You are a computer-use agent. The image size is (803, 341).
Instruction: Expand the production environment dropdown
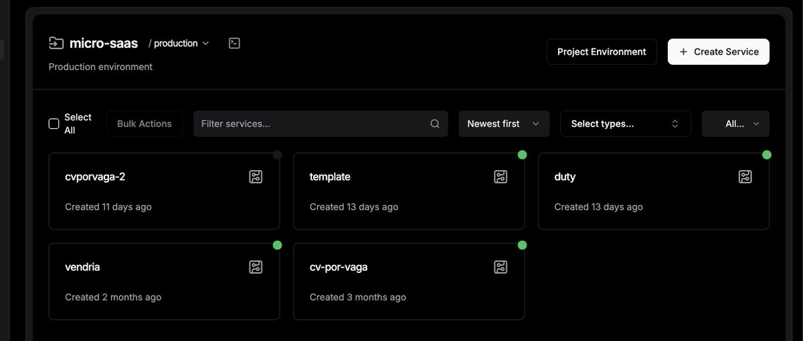tap(179, 43)
